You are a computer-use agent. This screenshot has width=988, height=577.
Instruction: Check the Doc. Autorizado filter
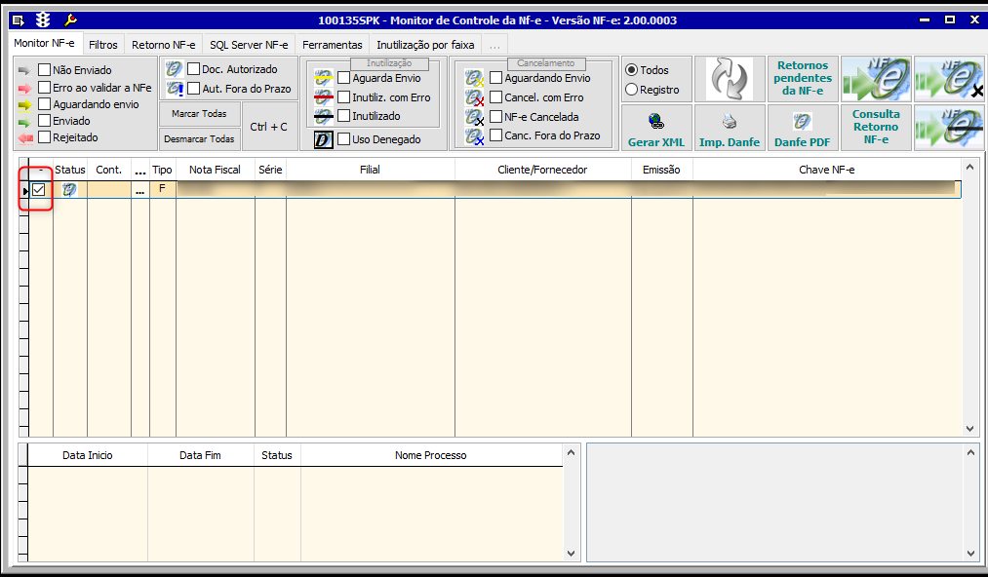pyautogui.click(x=193, y=69)
